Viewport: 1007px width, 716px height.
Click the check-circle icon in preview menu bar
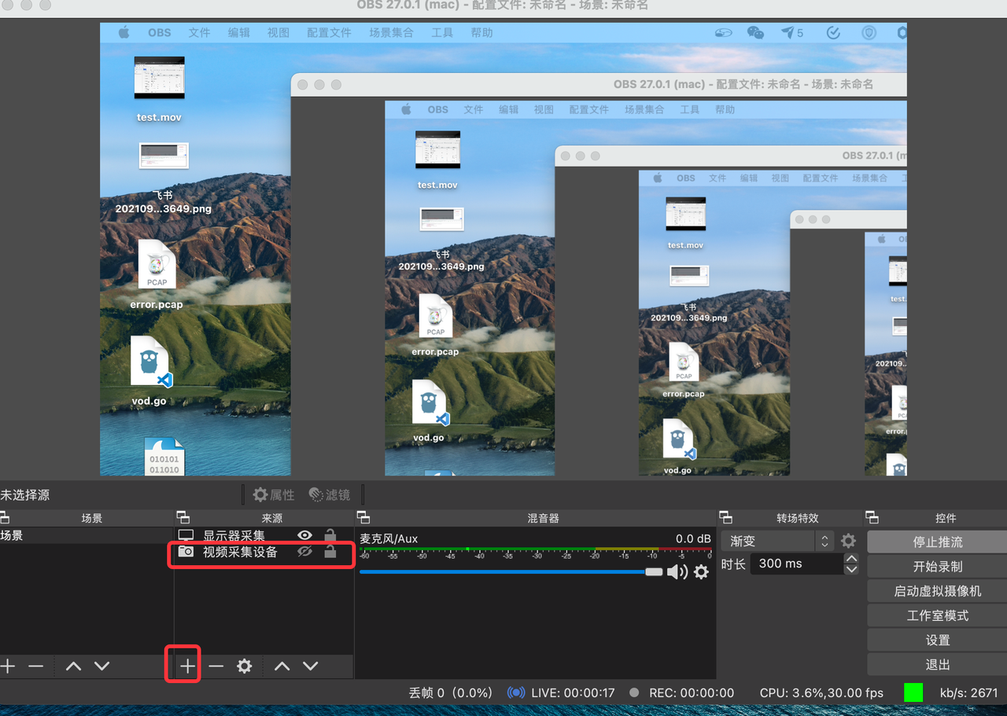(833, 33)
